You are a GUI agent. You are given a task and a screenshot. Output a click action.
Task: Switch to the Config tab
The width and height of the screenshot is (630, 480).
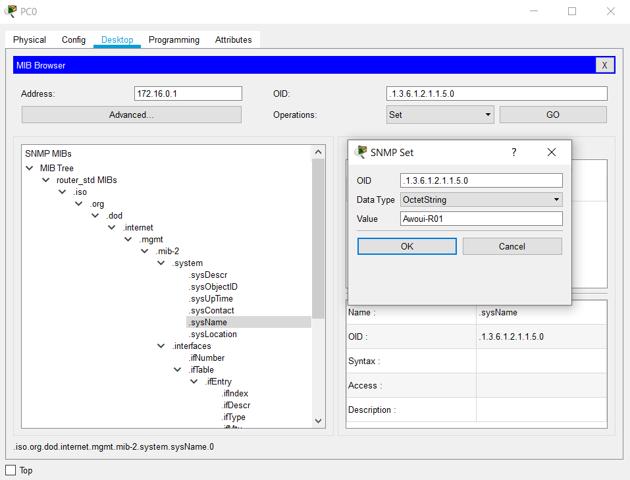74,40
